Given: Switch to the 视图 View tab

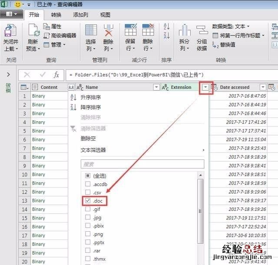Looking at the screenshot, I should tap(105, 15).
